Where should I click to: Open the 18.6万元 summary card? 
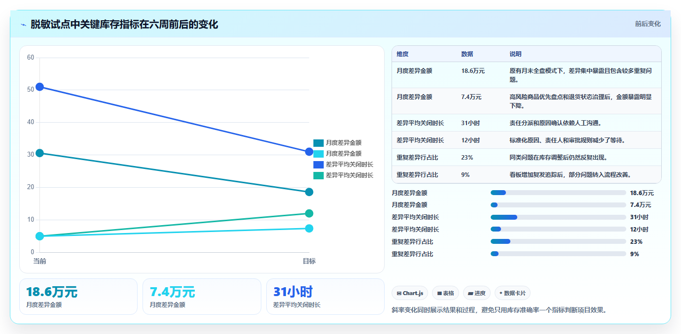point(78,297)
